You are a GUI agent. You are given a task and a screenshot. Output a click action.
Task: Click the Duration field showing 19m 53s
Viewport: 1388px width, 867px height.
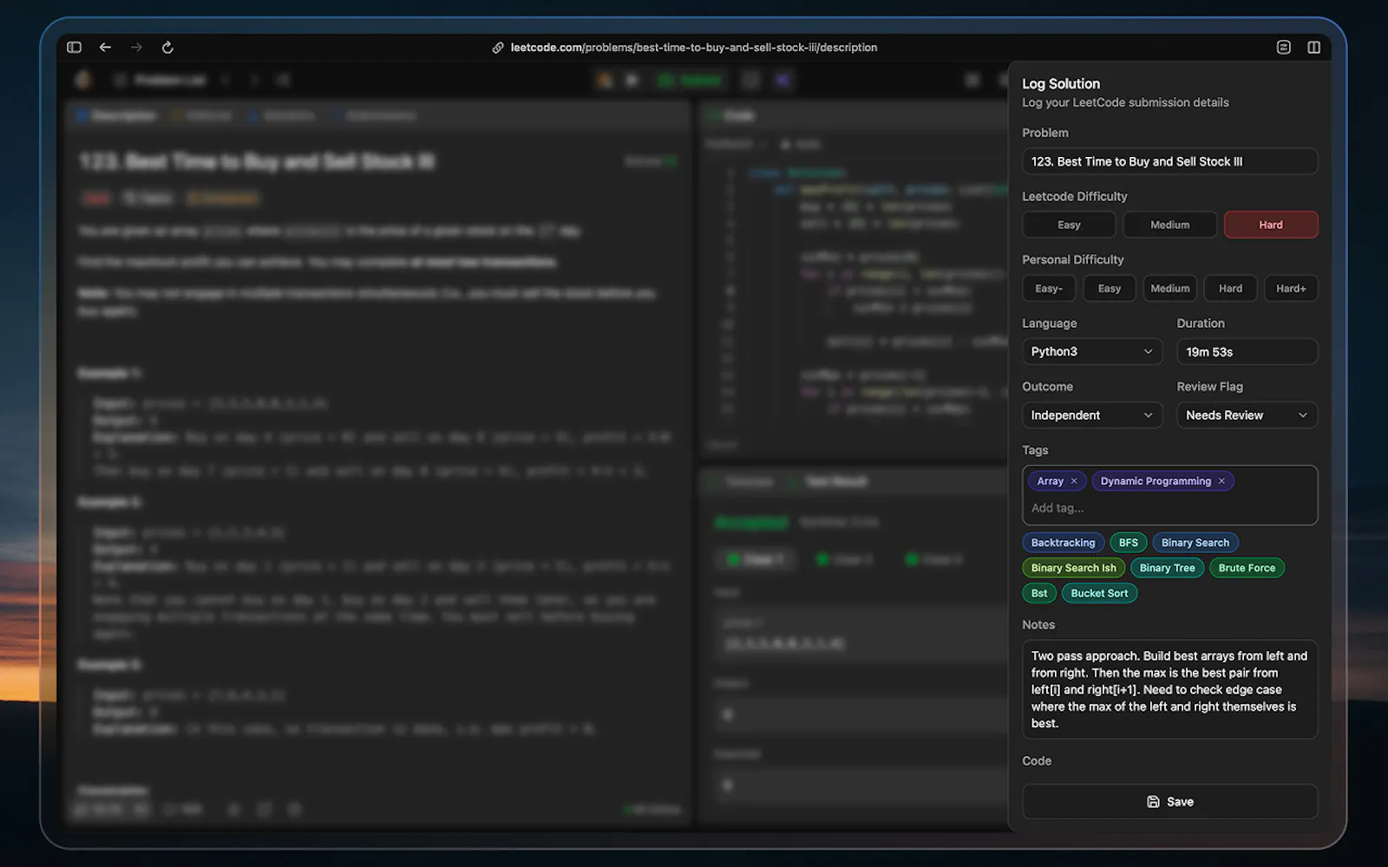click(1247, 352)
